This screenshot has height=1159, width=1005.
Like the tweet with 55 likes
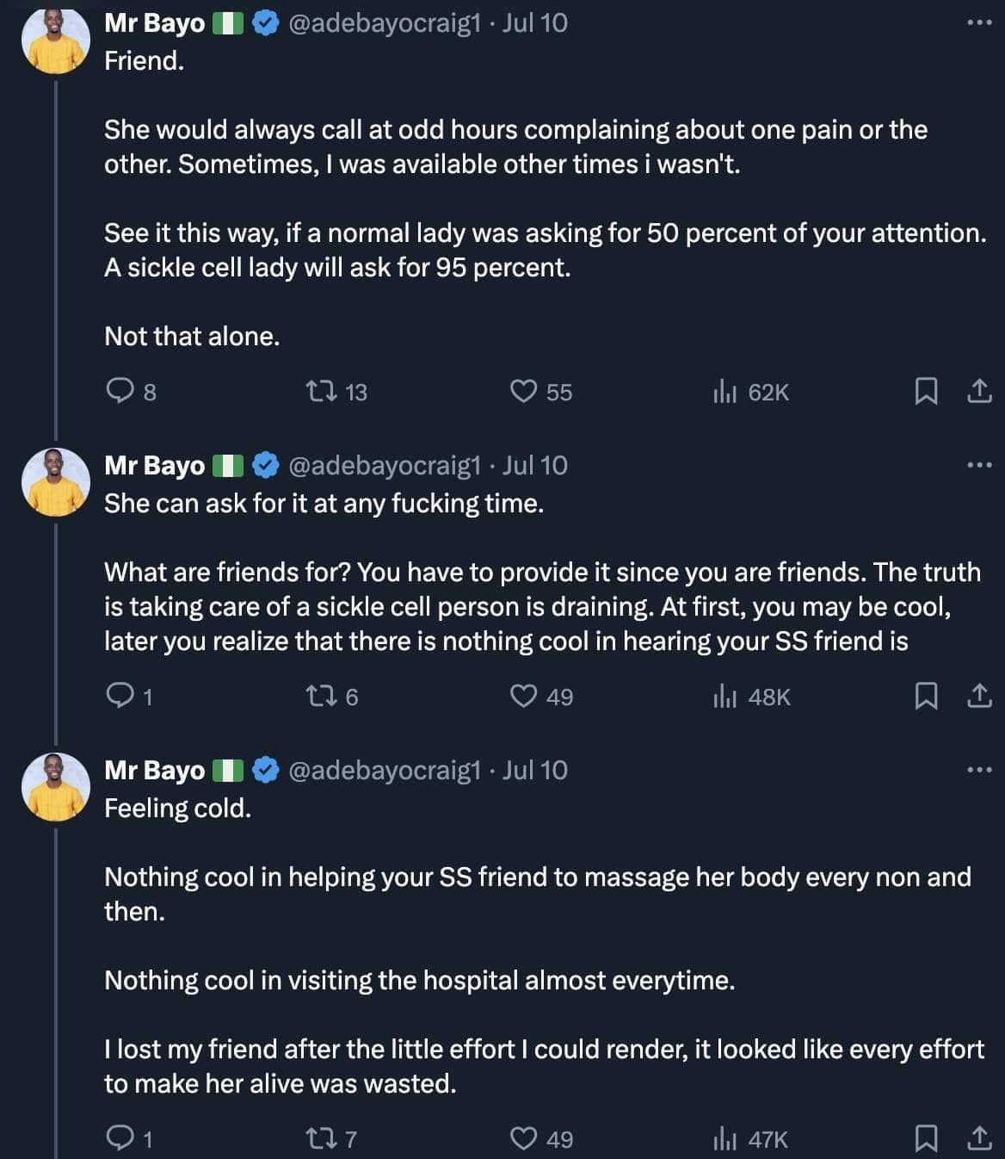point(523,392)
